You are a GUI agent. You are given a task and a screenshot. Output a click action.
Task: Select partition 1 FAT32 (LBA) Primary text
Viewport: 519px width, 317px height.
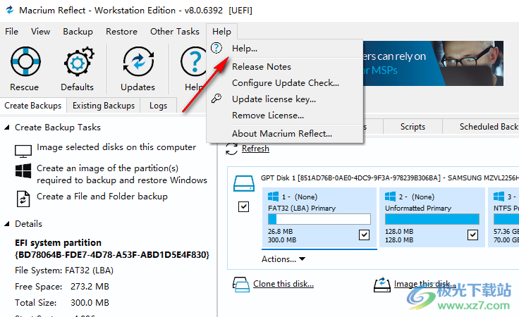point(302,208)
